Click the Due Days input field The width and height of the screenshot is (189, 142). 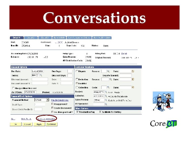tap(70, 71)
